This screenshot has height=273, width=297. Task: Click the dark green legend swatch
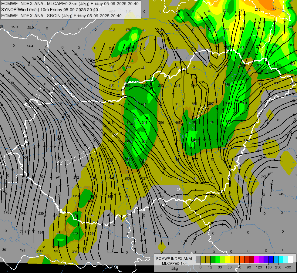click(213, 260)
